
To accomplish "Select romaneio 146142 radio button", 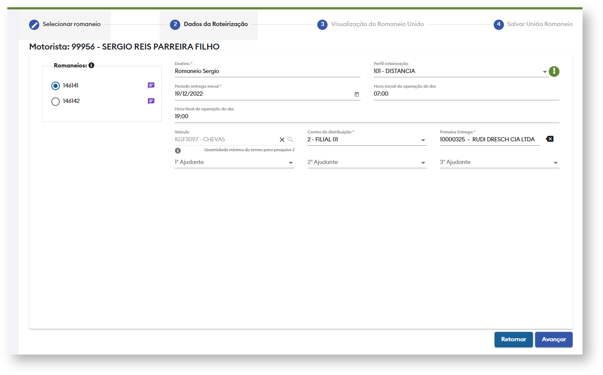I will point(56,102).
